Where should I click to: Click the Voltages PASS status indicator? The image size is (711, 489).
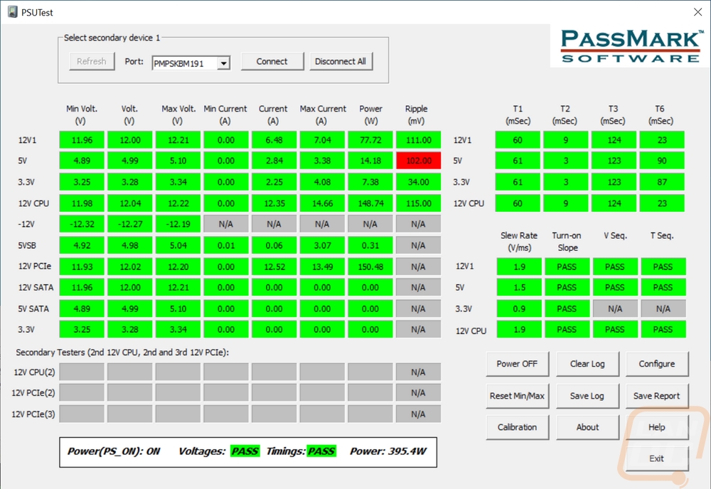tap(245, 451)
